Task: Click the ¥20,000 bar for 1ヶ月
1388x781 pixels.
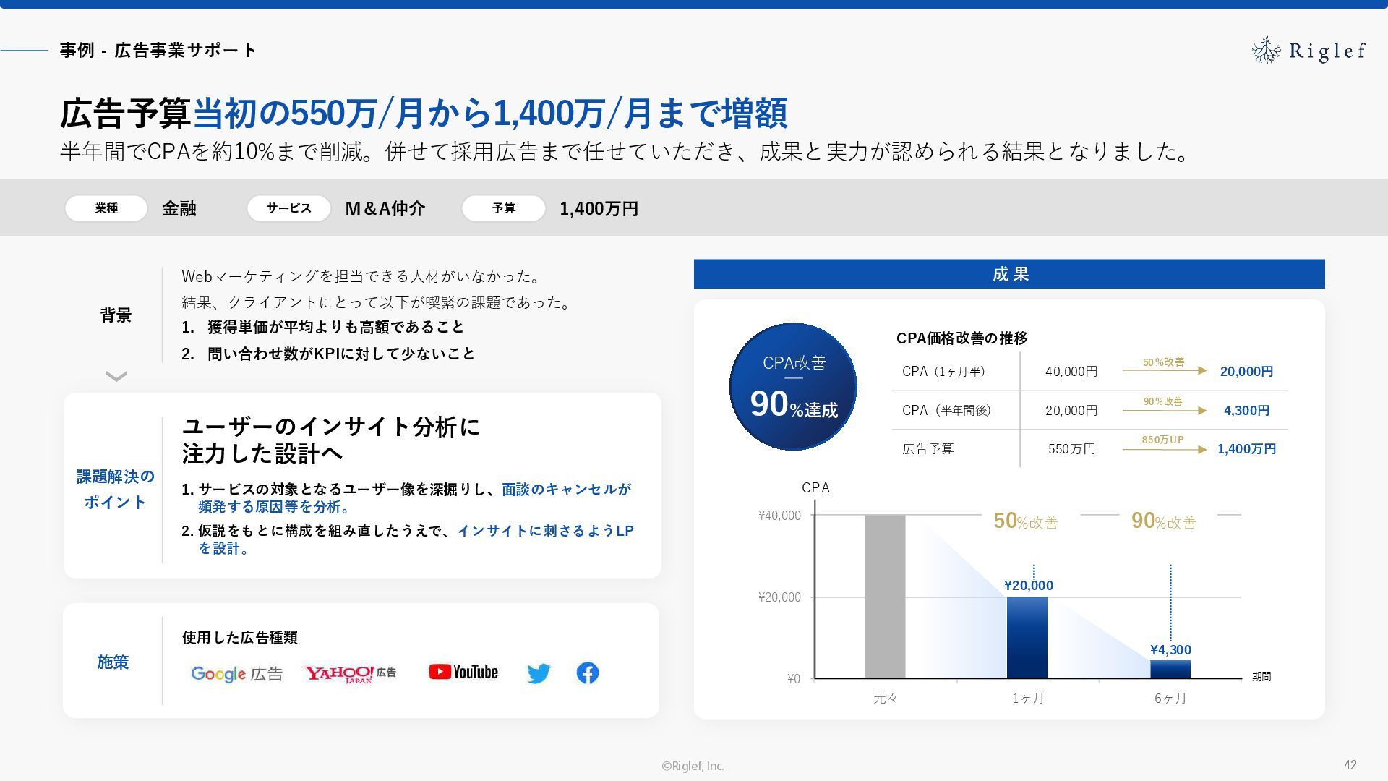Action: tap(1027, 638)
